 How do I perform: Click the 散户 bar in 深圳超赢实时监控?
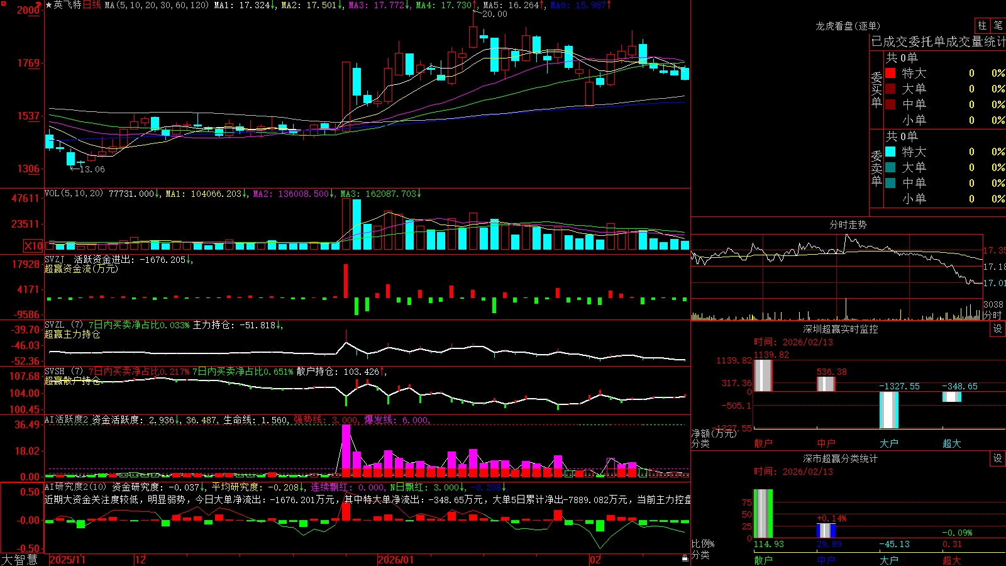click(763, 375)
